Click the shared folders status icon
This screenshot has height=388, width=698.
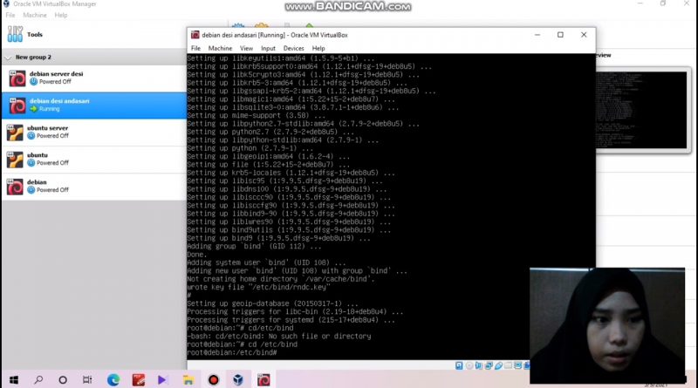(x=508, y=365)
